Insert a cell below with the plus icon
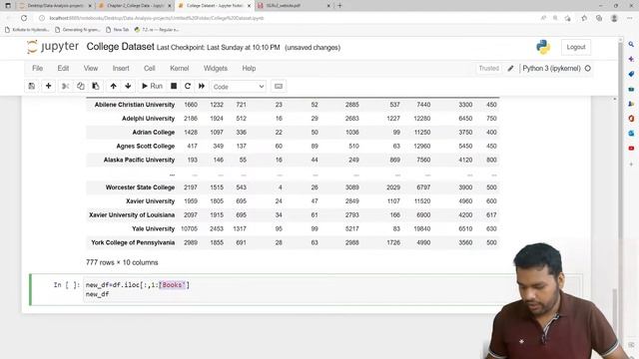The height and width of the screenshot is (359, 639). tap(48, 87)
